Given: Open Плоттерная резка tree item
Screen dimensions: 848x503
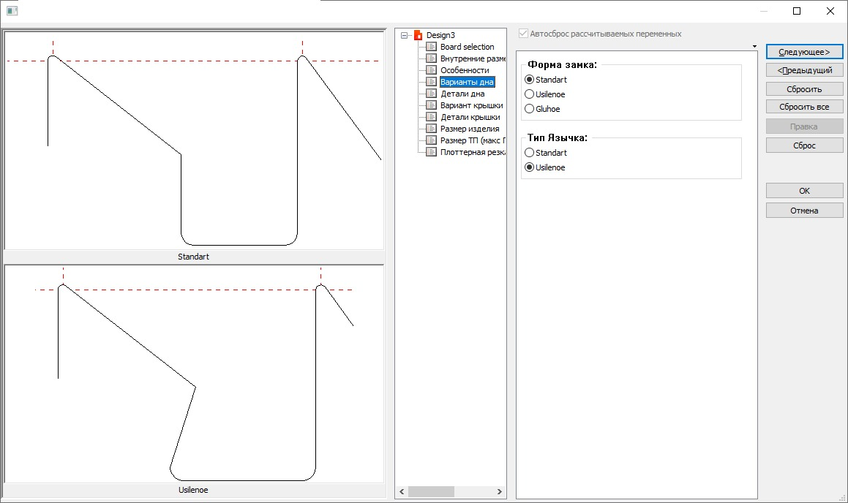Looking at the screenshot, I should [473, 152].
